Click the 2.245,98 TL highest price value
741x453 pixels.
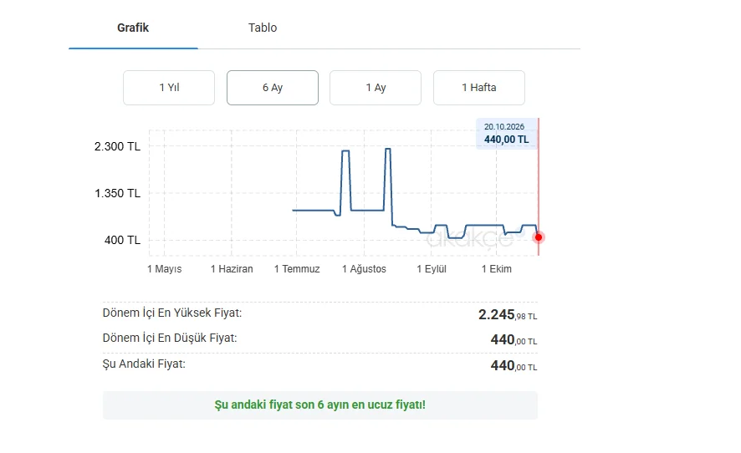508,314
